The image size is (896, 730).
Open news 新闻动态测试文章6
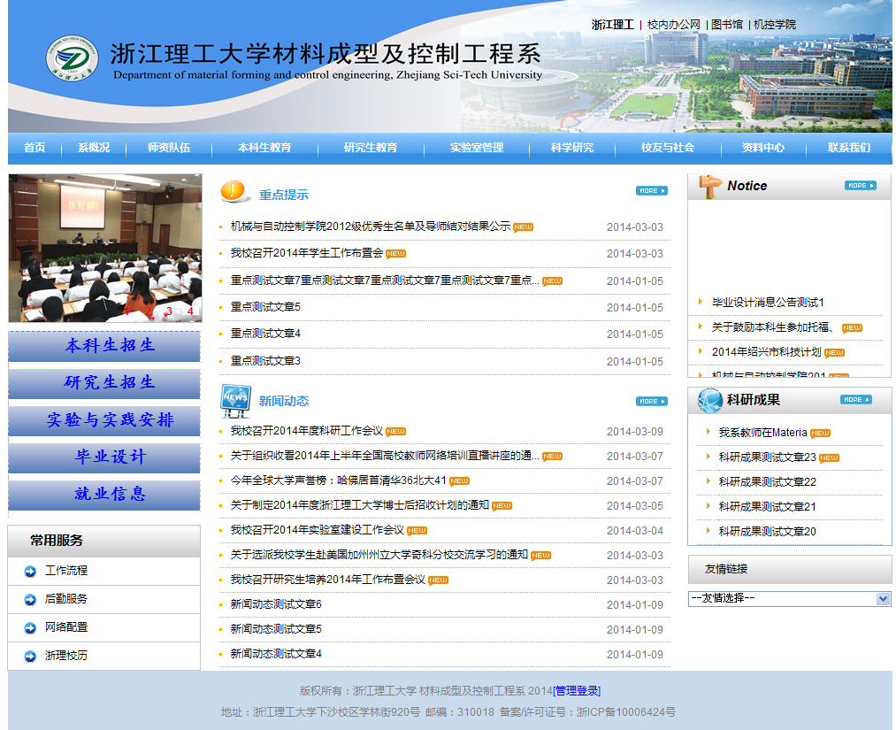[x=276, y=604]
